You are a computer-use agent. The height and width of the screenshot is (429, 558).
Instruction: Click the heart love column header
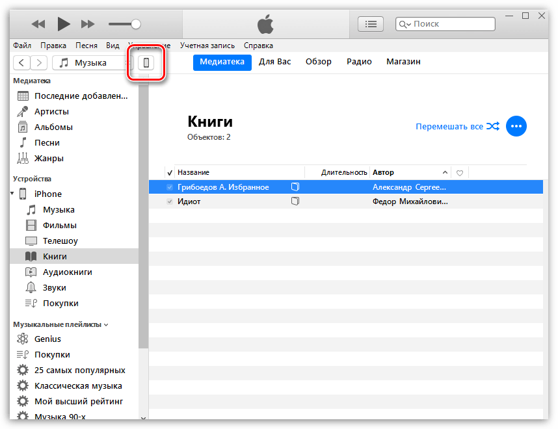point(460,173)
